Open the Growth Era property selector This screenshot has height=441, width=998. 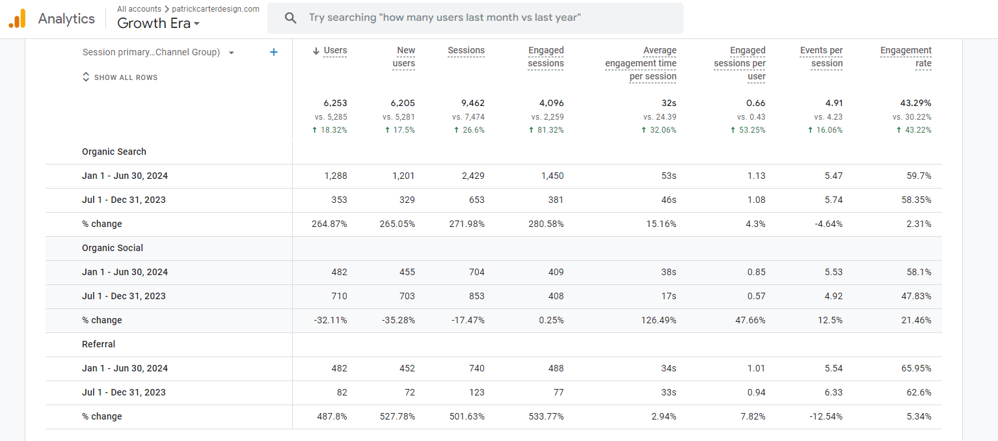pyautogui.click(x=158, y=23)
